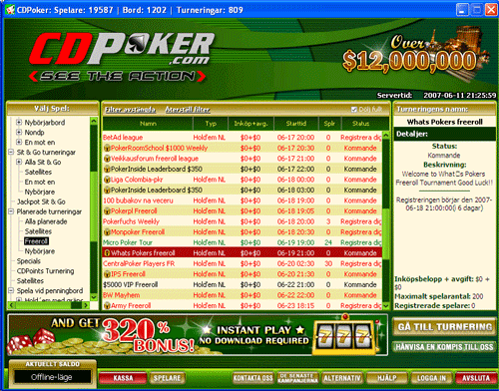This screenshot has width=499, height=391.
Task: Click the lock icon beside PokerRoomSchool $1000 Weekly
Action: pos(107,148)
